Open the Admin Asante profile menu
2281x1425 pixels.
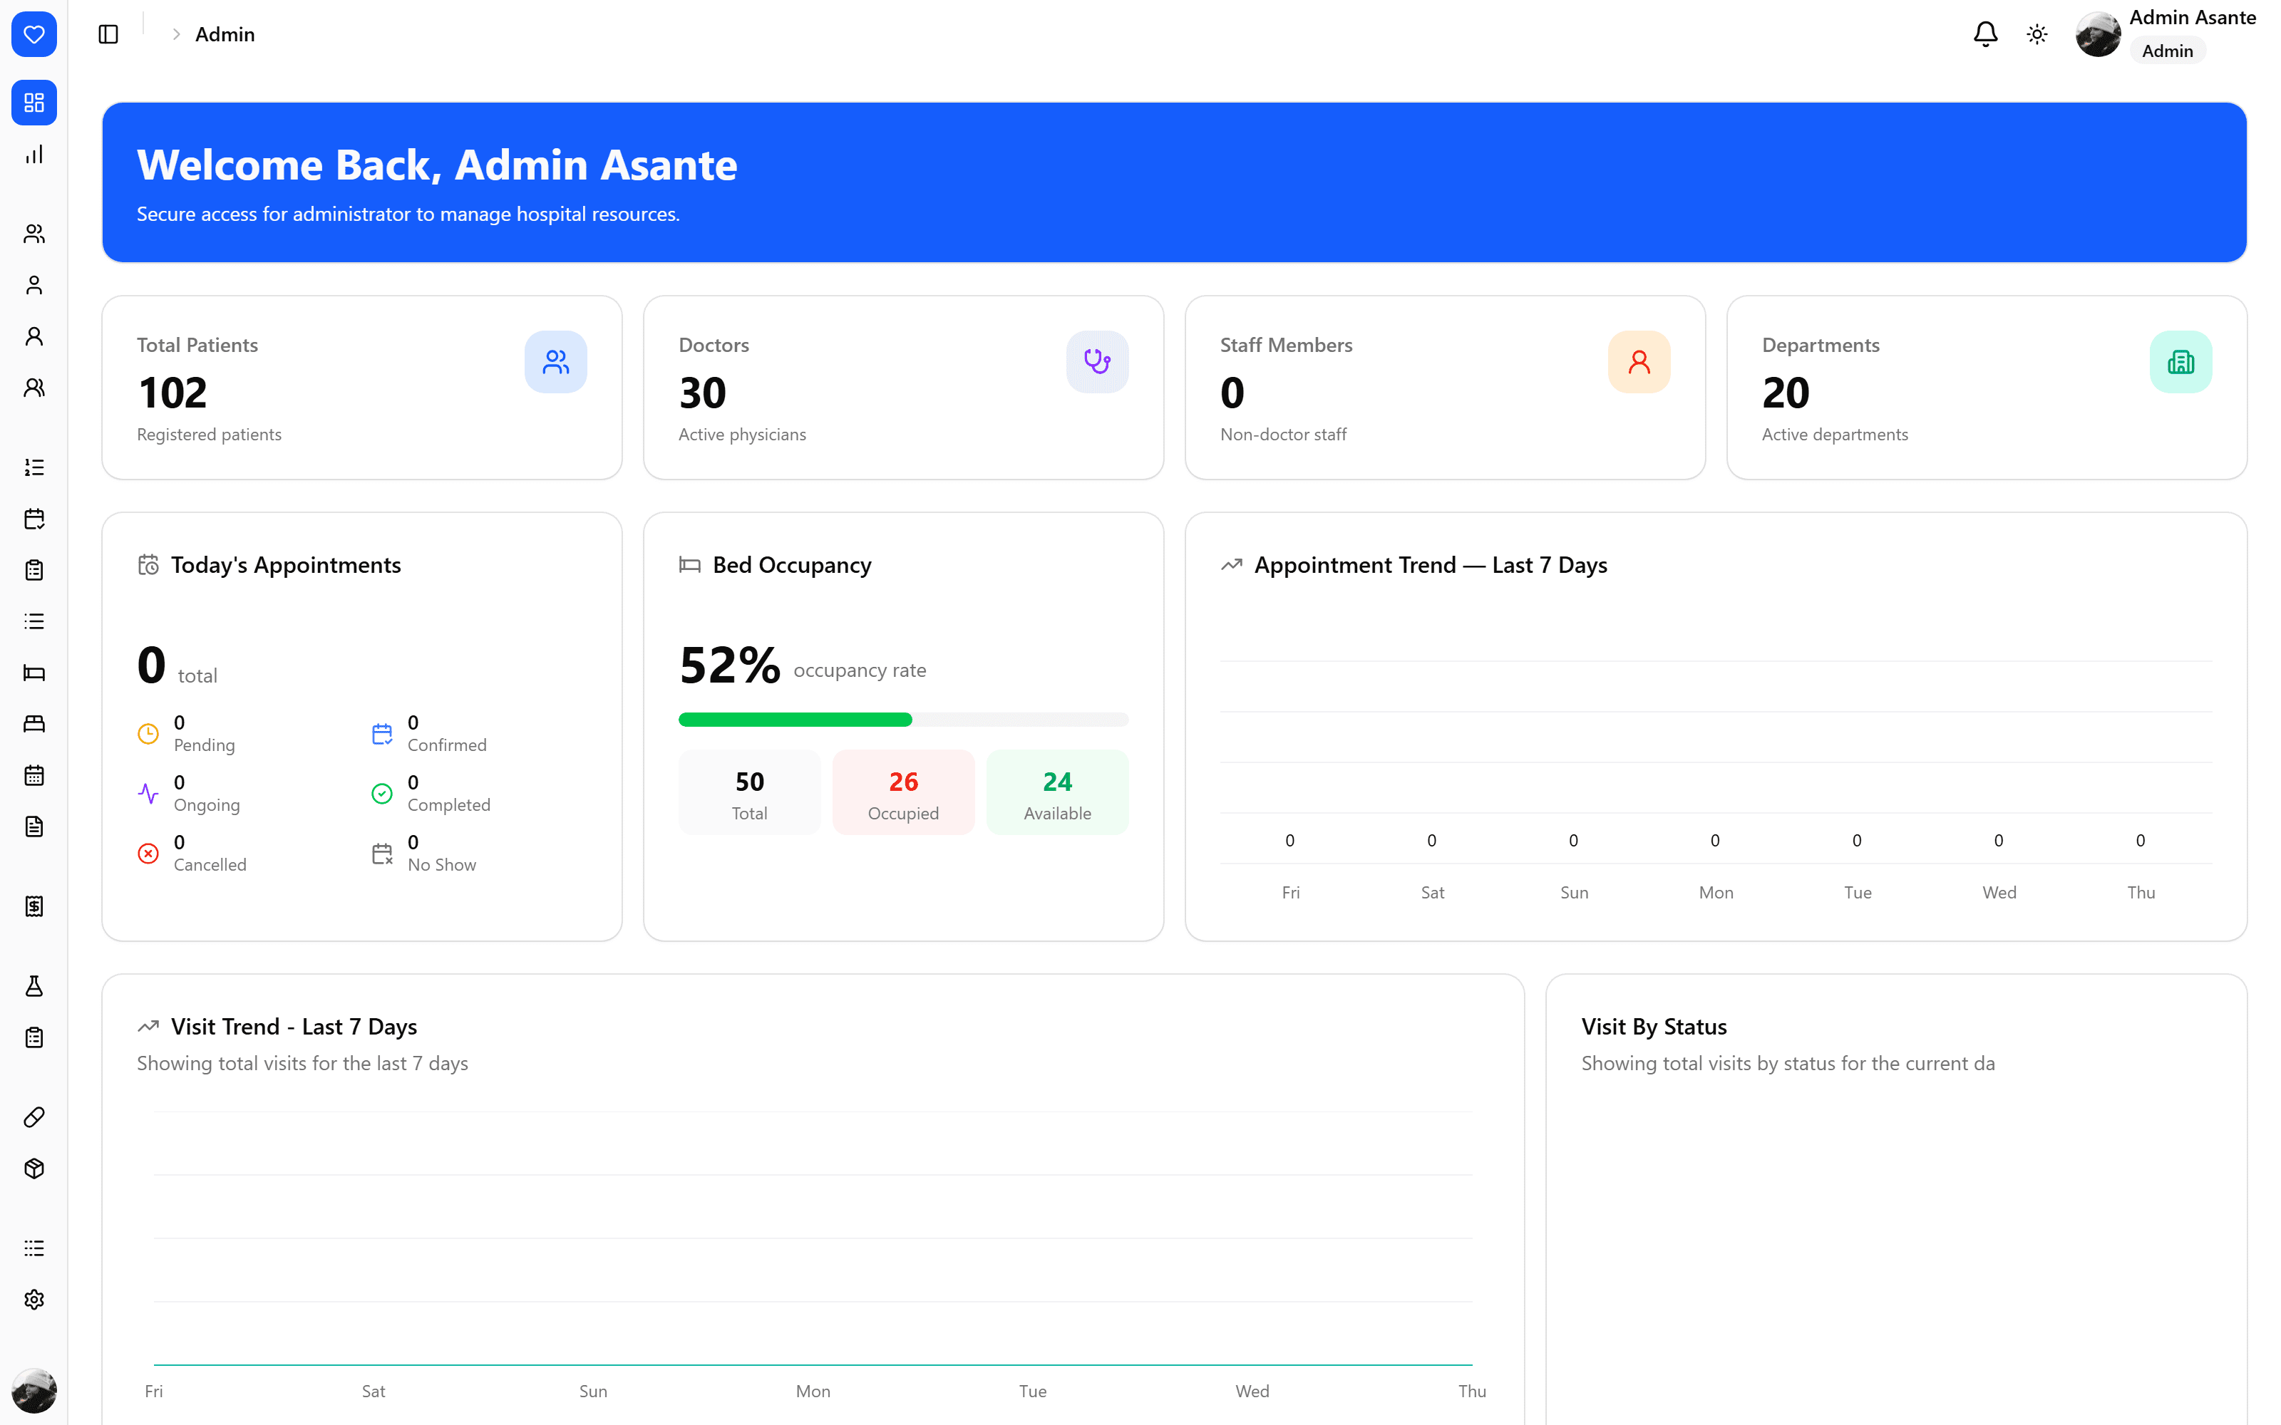point(2165,34)
